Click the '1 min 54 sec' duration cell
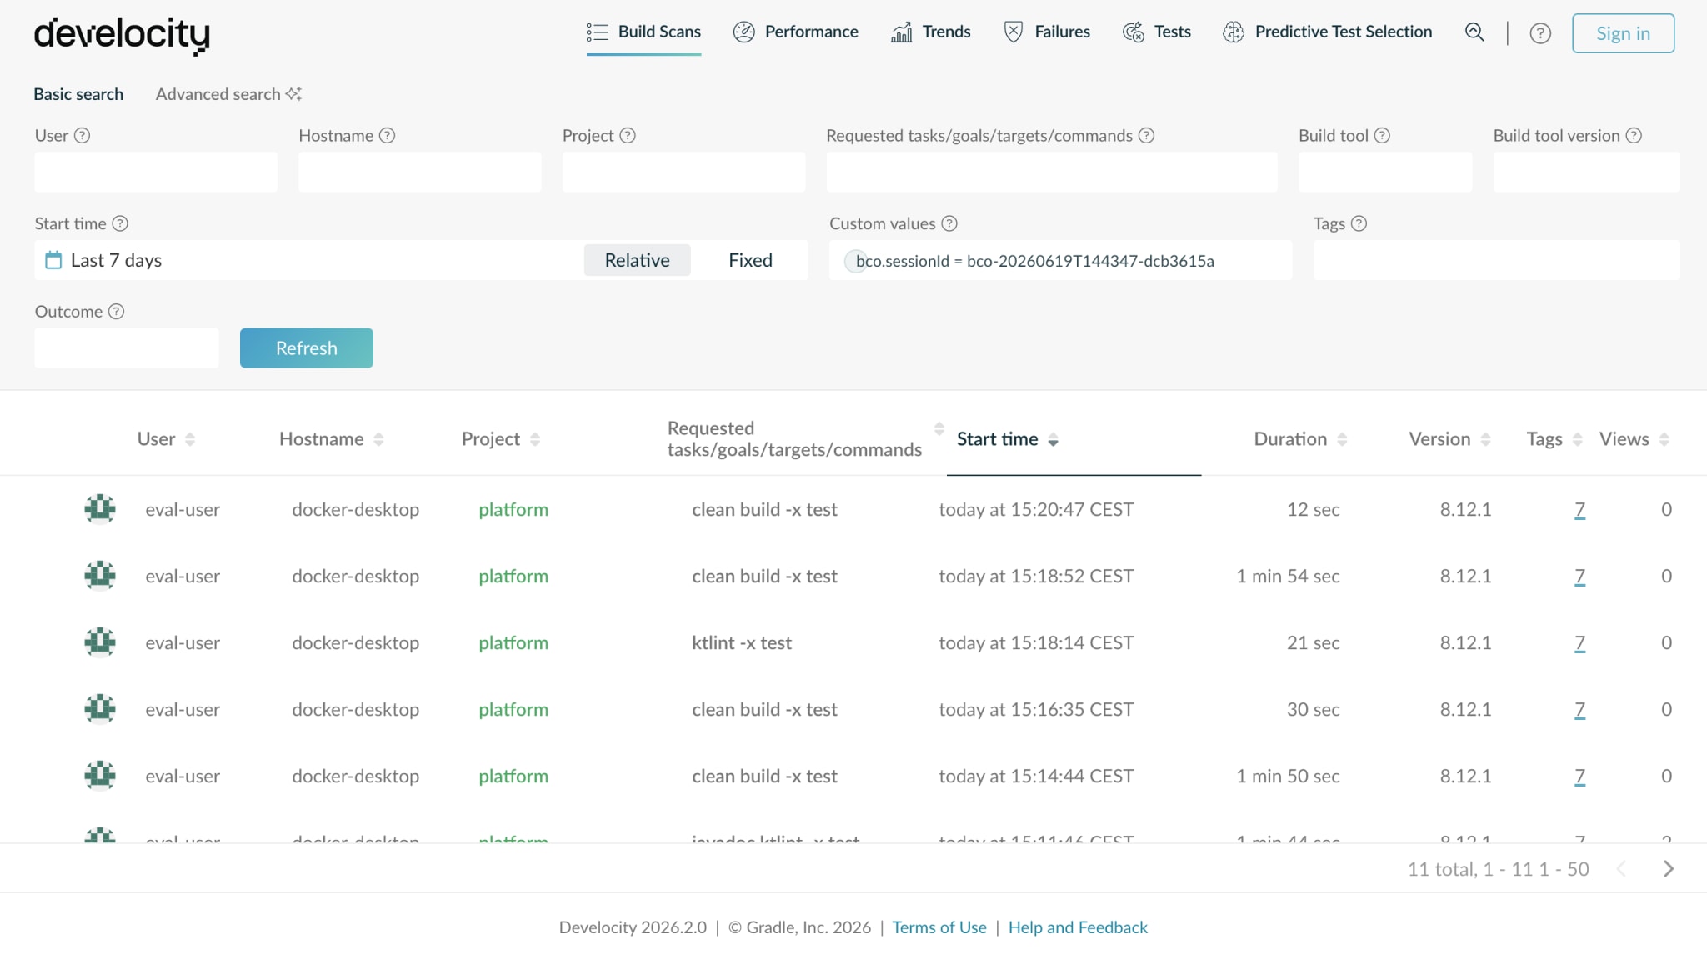 (1288, 576)
